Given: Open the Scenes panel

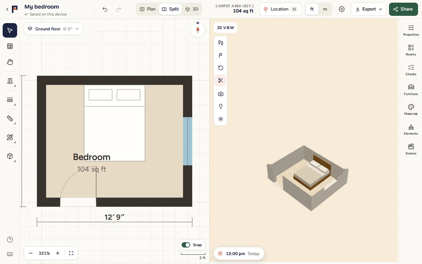Looking at the screenshot, I should point(411,149).
